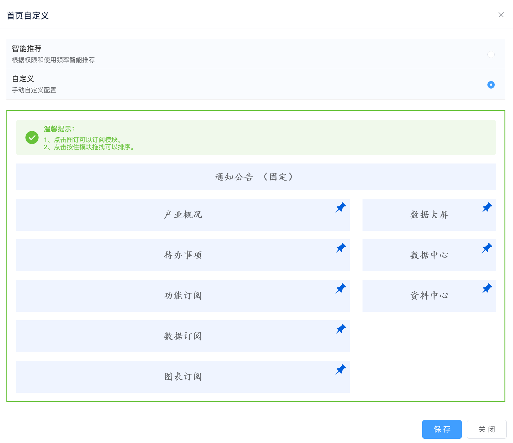Close the 首页自定义 dialog with X
The image size is (513, 443).
pos(501,15)
